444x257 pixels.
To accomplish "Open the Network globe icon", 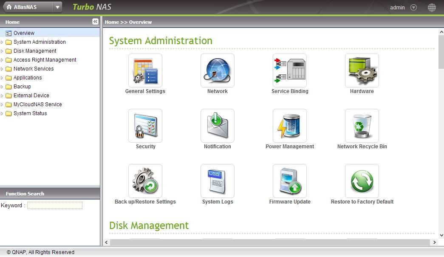I will 218,71.
